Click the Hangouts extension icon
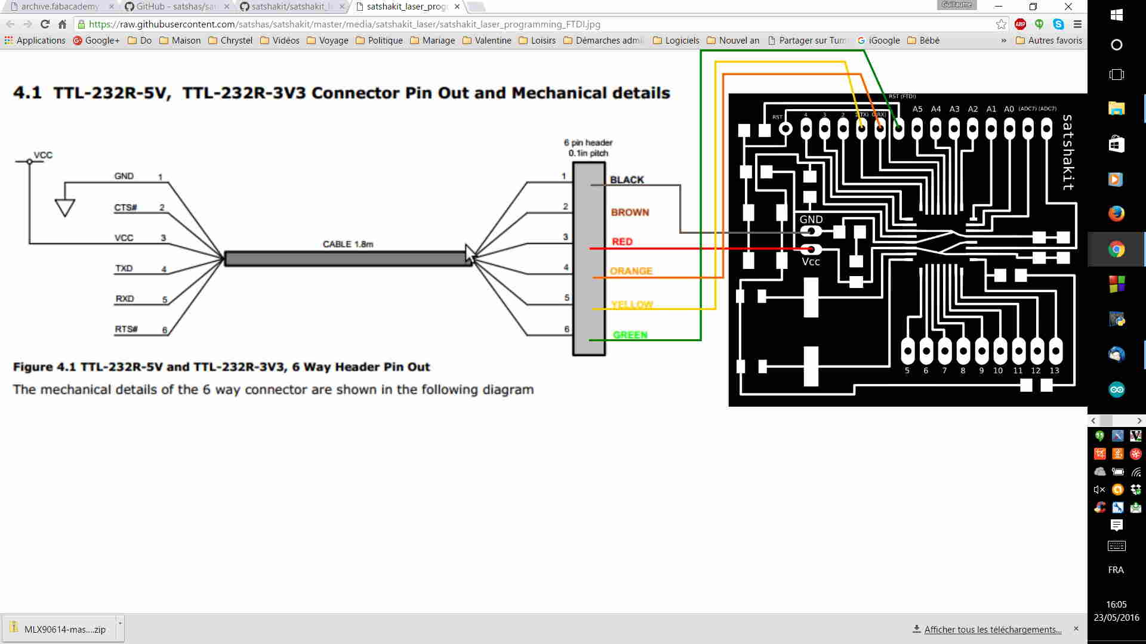 pos(1039,24)
